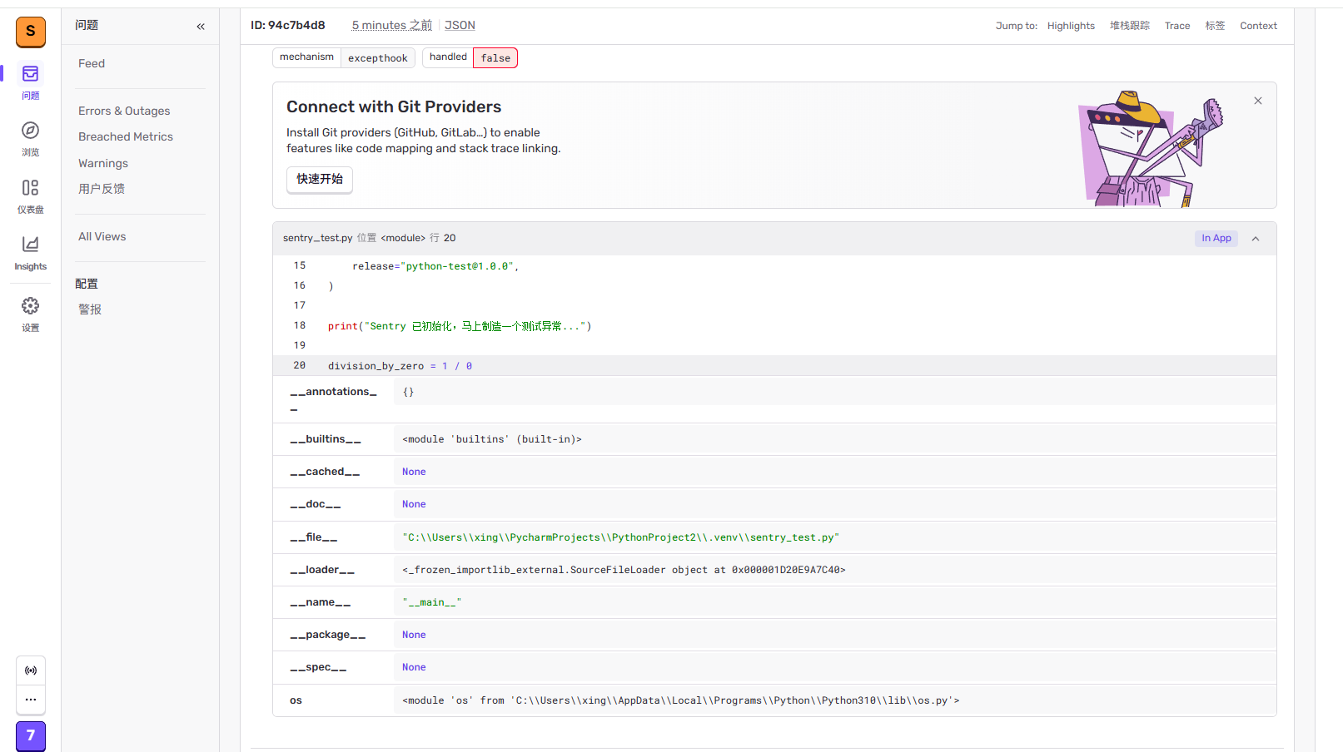
Task: Collapse the sentry_test.py stack frame
Action: tap(1256, 239)
